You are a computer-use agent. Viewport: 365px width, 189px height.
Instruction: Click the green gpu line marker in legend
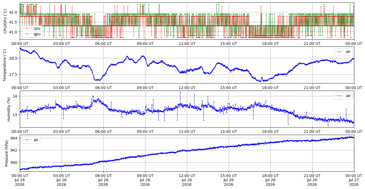(27, 34)
